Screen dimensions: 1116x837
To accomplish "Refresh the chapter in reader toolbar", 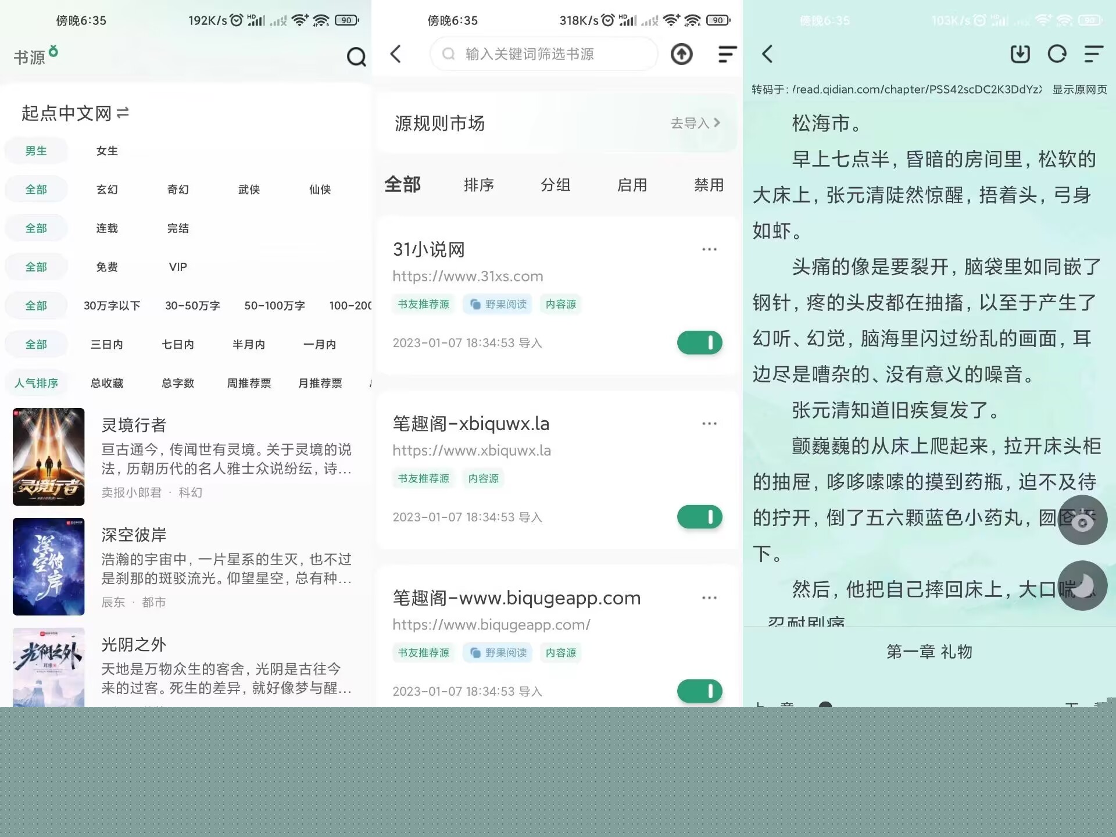I will pyautogui.click(x=1057, y=54).
